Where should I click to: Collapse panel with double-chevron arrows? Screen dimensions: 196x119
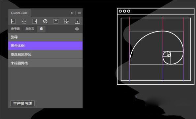(72, 13)
